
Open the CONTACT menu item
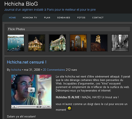coord(98,18)
